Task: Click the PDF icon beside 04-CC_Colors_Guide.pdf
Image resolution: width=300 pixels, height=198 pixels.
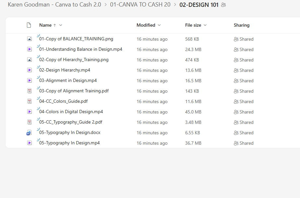Action: coord(29,101)
